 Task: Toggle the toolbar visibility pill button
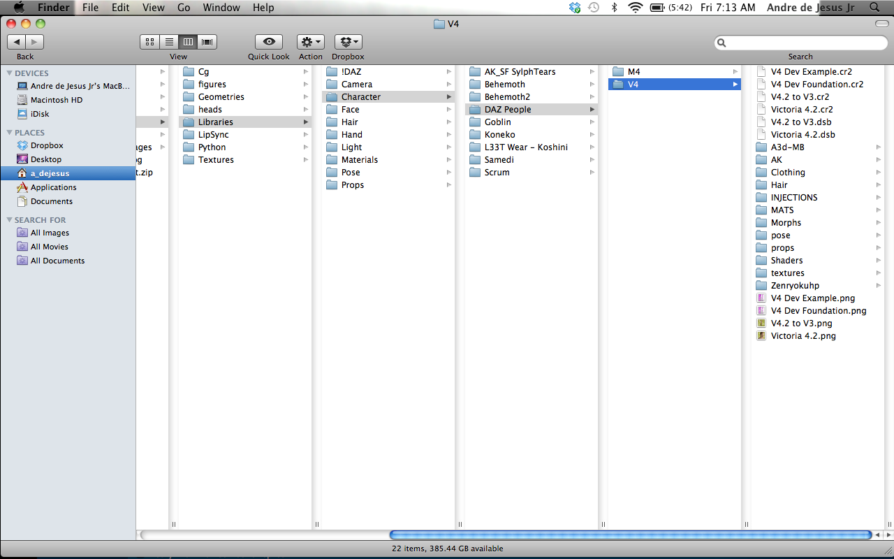tap(881, 24)
